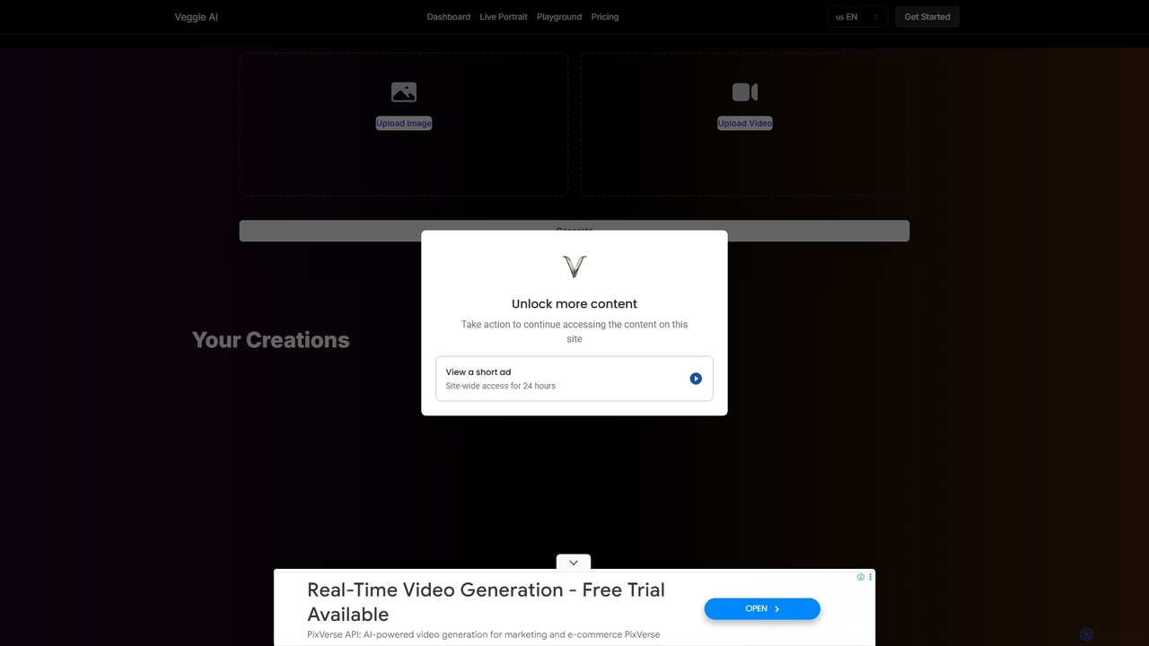Click the Get Started button
Image resolution: width=1149 pixels, height=646 pixels.
(x=927, y=17)
